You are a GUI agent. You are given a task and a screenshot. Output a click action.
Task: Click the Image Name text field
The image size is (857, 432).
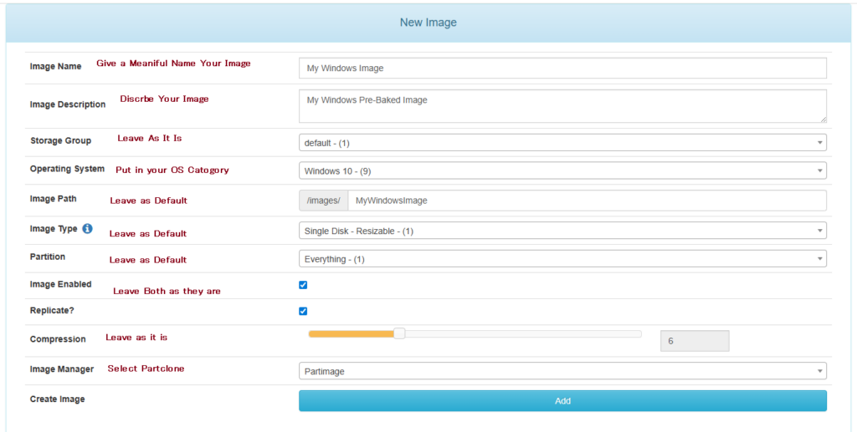pos(562,69)
